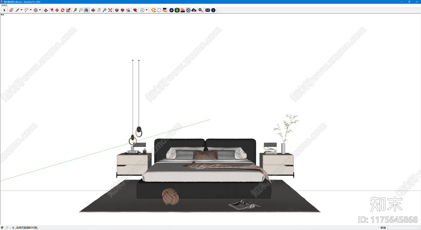Screen dimensions: 421x230
Task: Click the Zoom Extents tool
Action: (x=110, y=10)
